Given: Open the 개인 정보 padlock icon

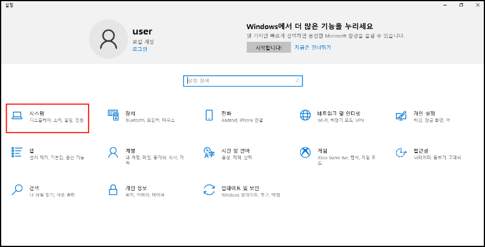Looking at the screenshot, I should click(x=113, y=189).
